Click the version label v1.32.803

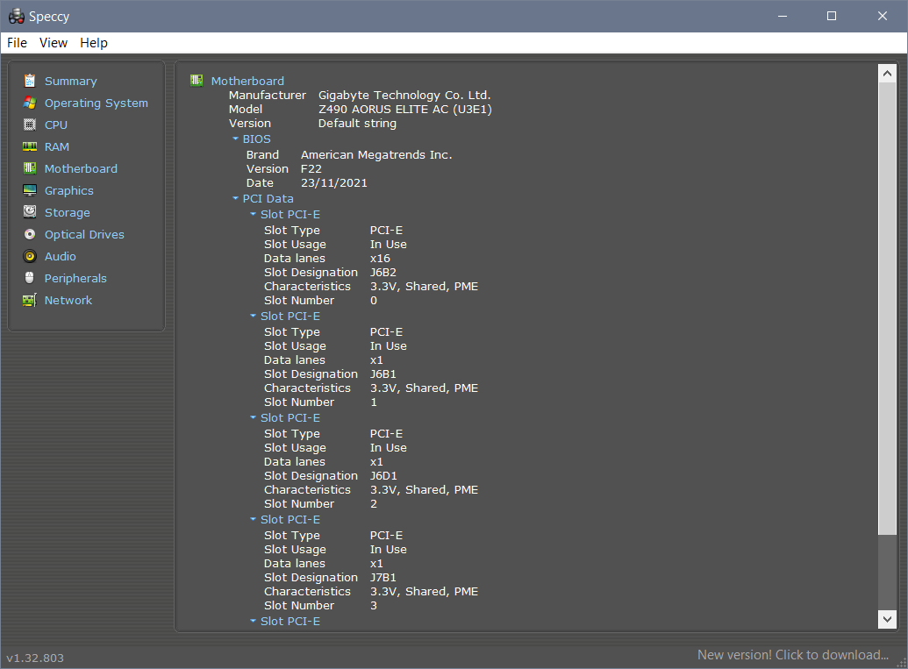pos(35,658)
